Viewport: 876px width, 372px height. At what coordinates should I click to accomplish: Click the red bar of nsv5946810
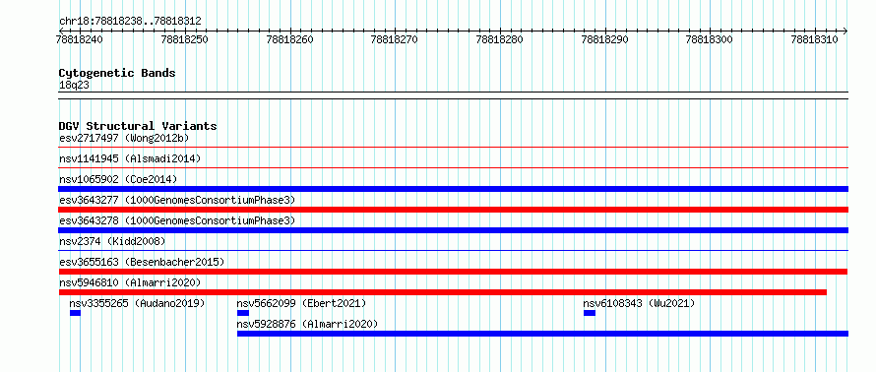443,292
